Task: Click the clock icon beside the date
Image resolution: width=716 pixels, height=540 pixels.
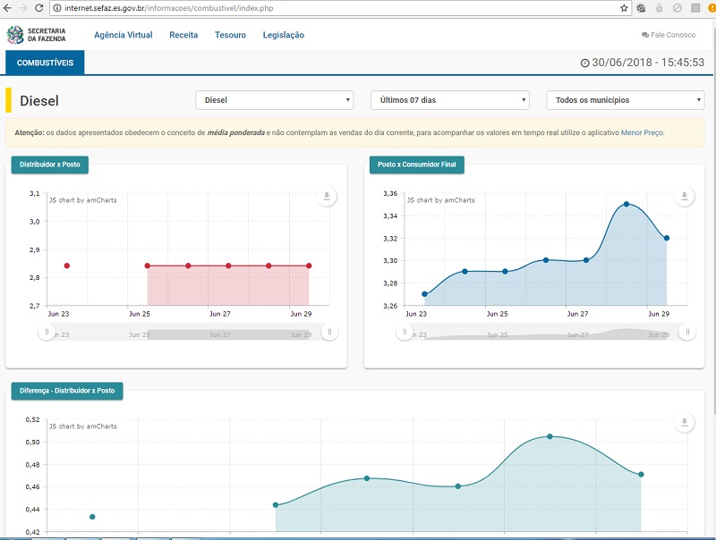Action: (x=584, y=63)
